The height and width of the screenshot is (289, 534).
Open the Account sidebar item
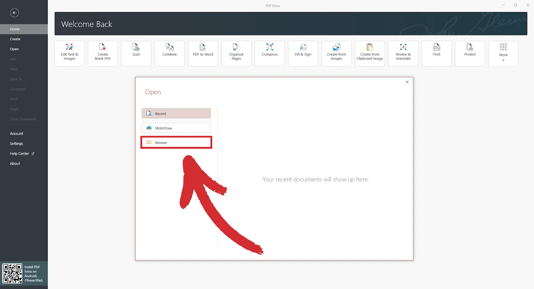pos(24,133)
